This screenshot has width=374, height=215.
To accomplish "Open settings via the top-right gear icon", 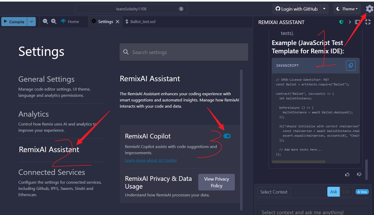I will pyautogui.click(x=370, y=9).
